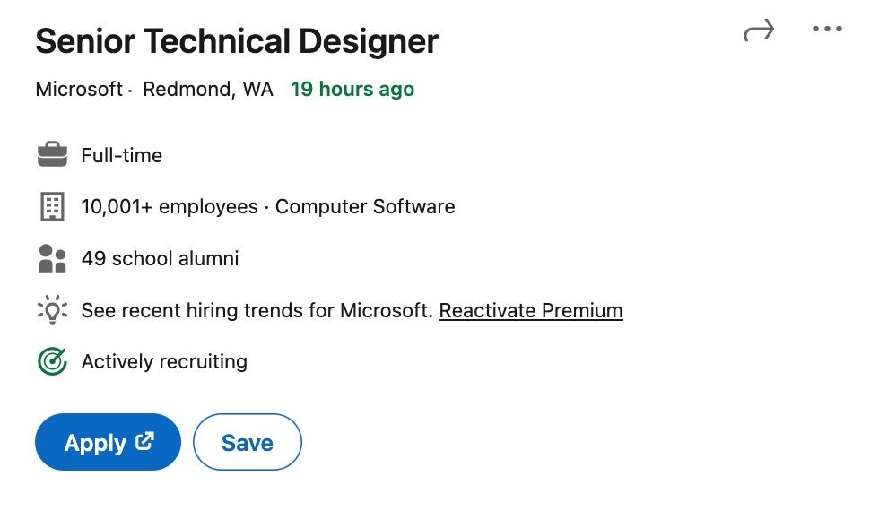This screenshot has width=879, height=511.
Task: Open the three-dot more options menu
Action: tap(827, 30)
